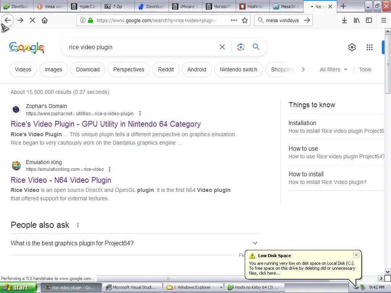The height and width of the screenshot is (293, 391).
Task: Switch to Microsoft Visual Studio taskbar window
Action: click(132, 287)
